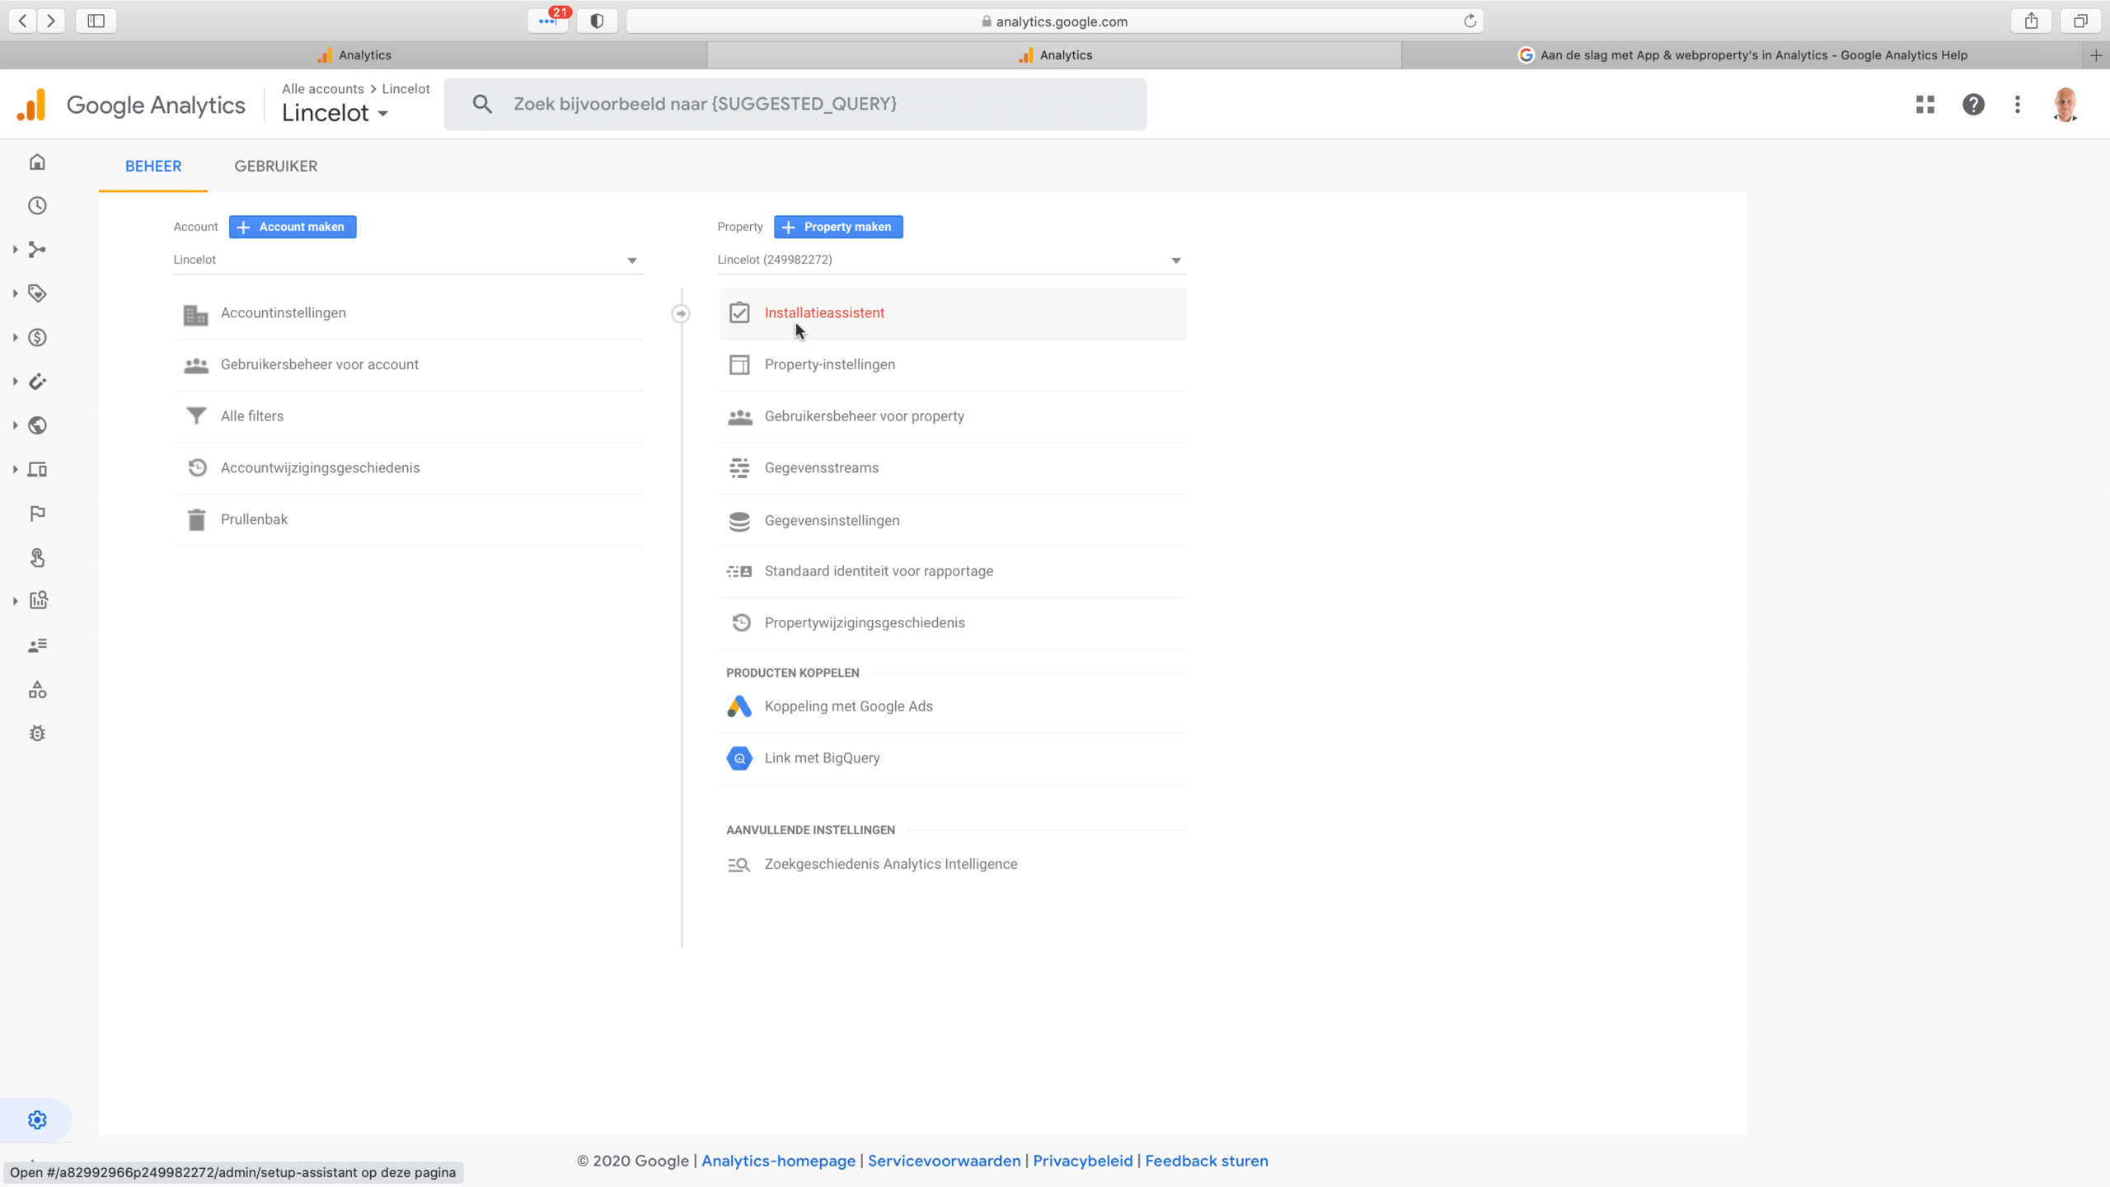Open the shapes Custom definitions sidebar icon
This screenshot has height=1187, width=2110.
[x=37, y=690]
